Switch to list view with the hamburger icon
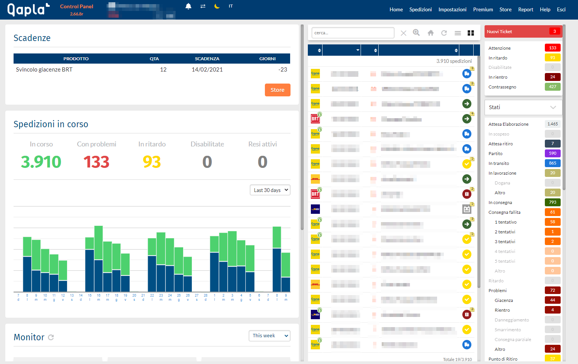This screenshot has width=578, height=364. pos(458,33)
